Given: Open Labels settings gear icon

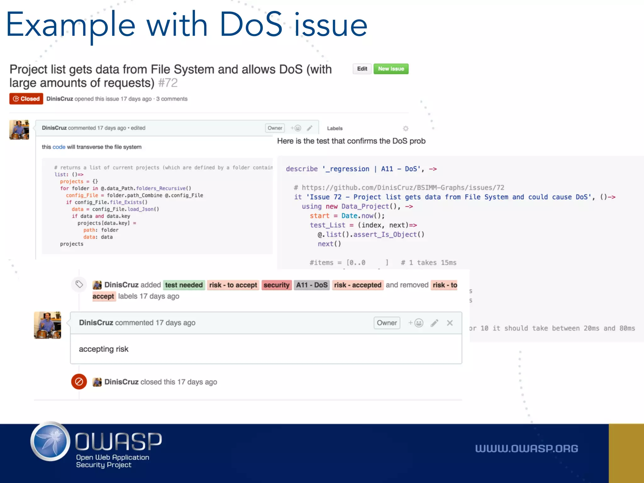Looking at the screenshot, I should [x=406, y=128].
